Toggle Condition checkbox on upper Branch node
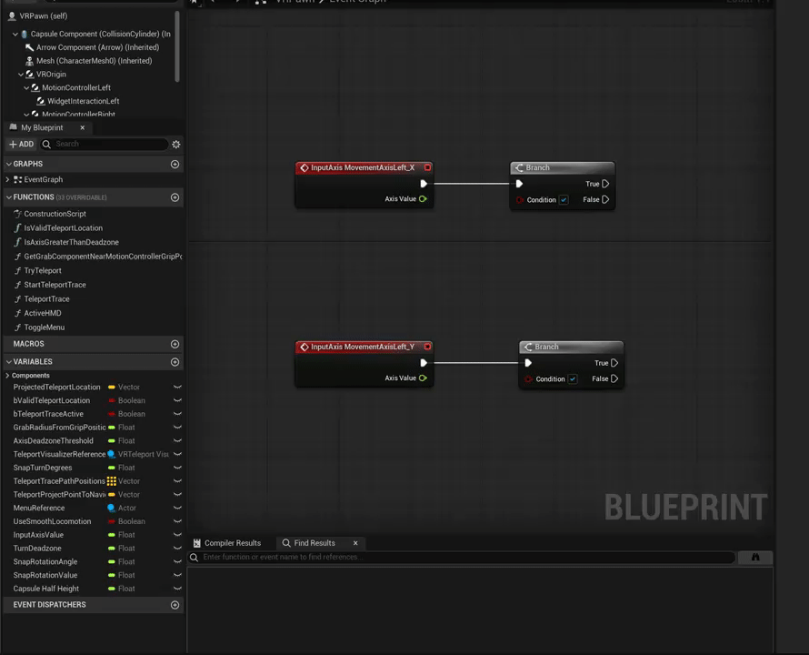Screen dimensions: 809x655 [x=564, y=200]
